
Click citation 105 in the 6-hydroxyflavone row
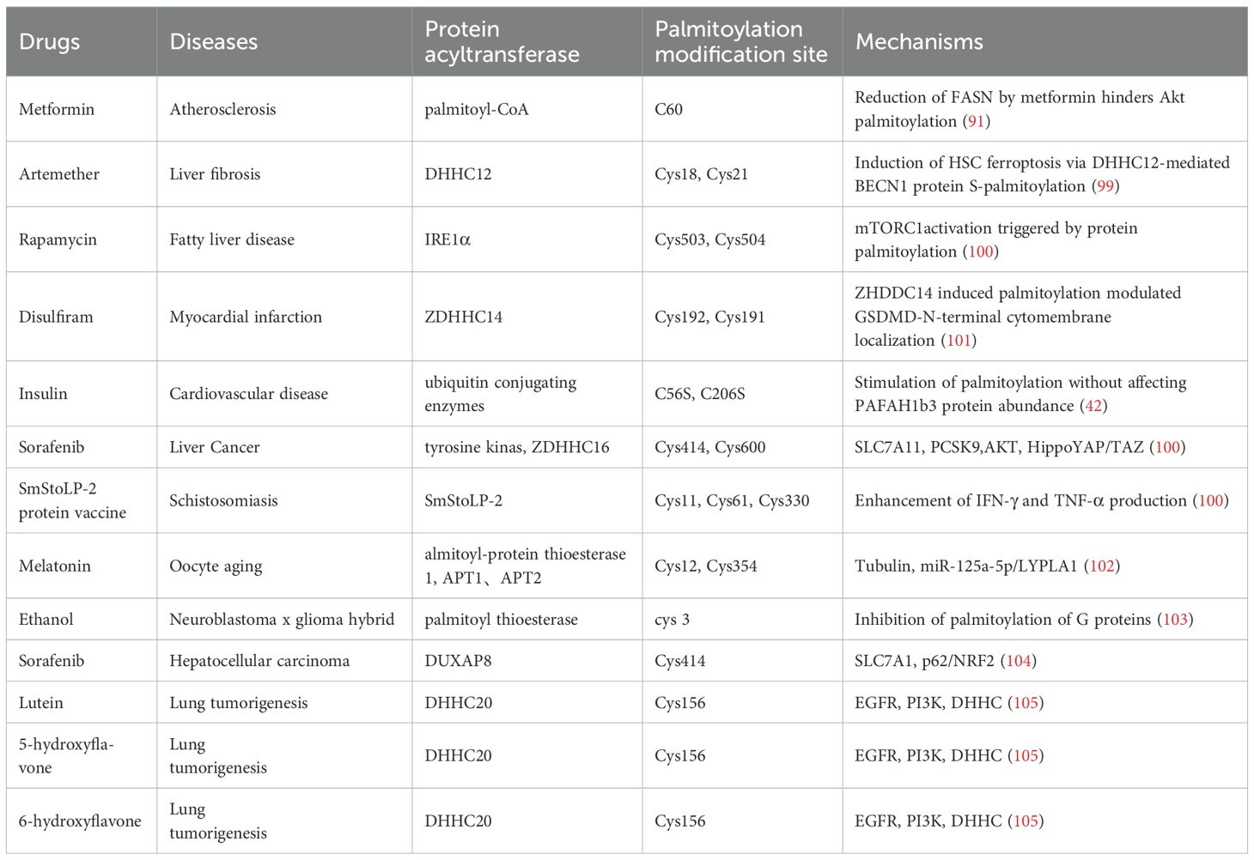tap(1026, 821)
